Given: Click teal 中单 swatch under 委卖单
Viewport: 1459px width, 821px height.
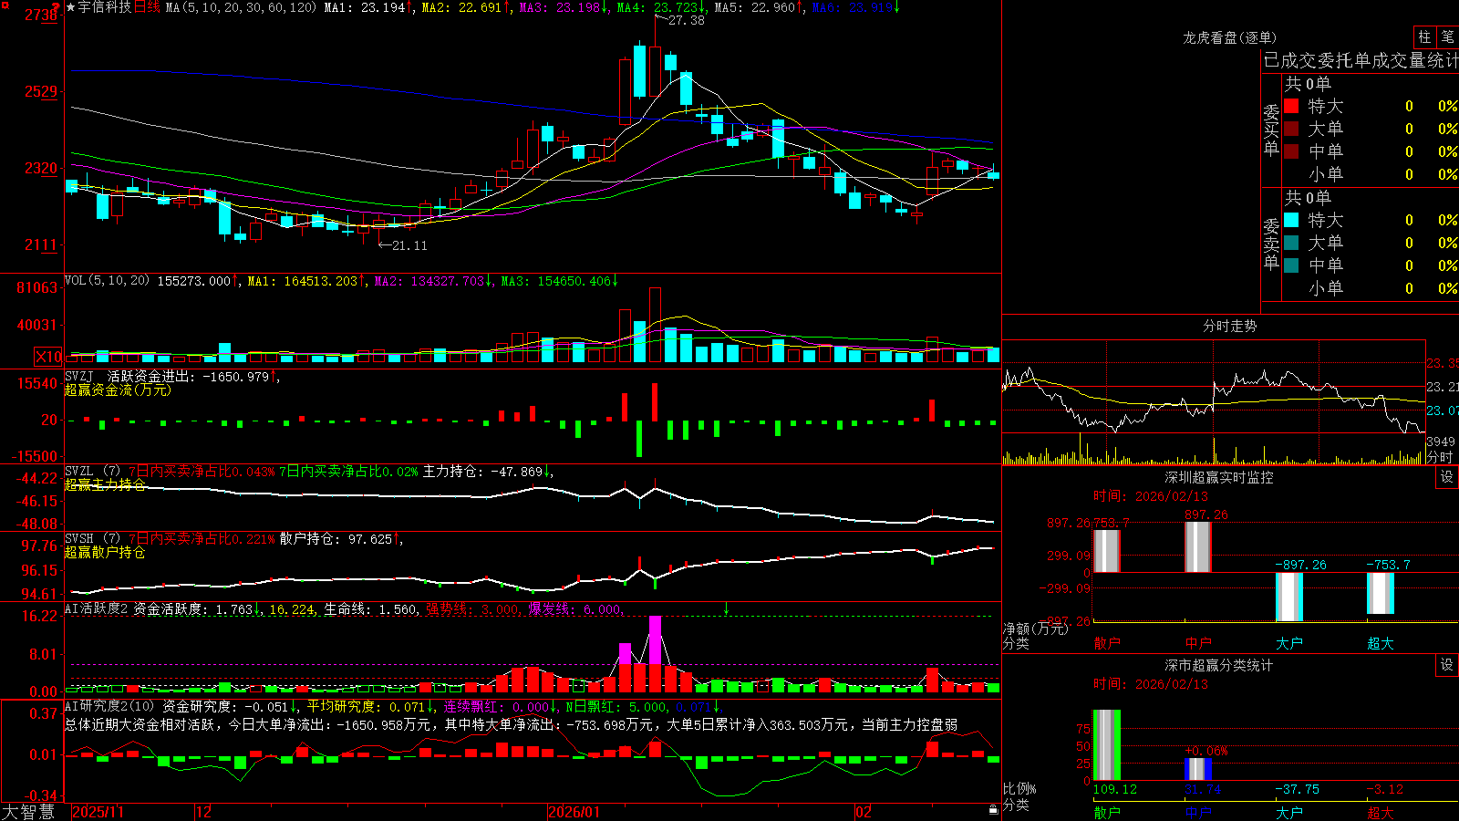Looking at the screenshot, I should (1291, 265).
